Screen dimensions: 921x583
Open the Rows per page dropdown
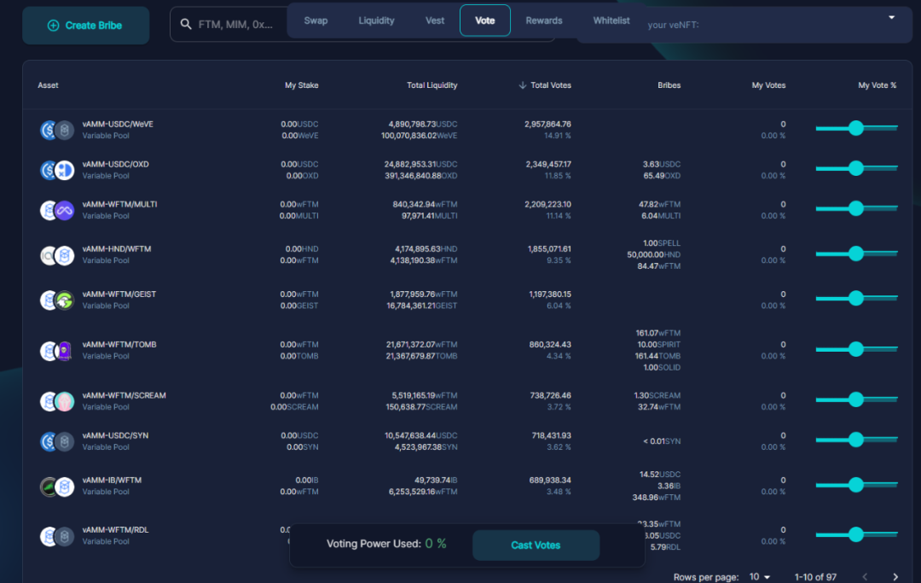pyautogui.click(x=760, y=576)
